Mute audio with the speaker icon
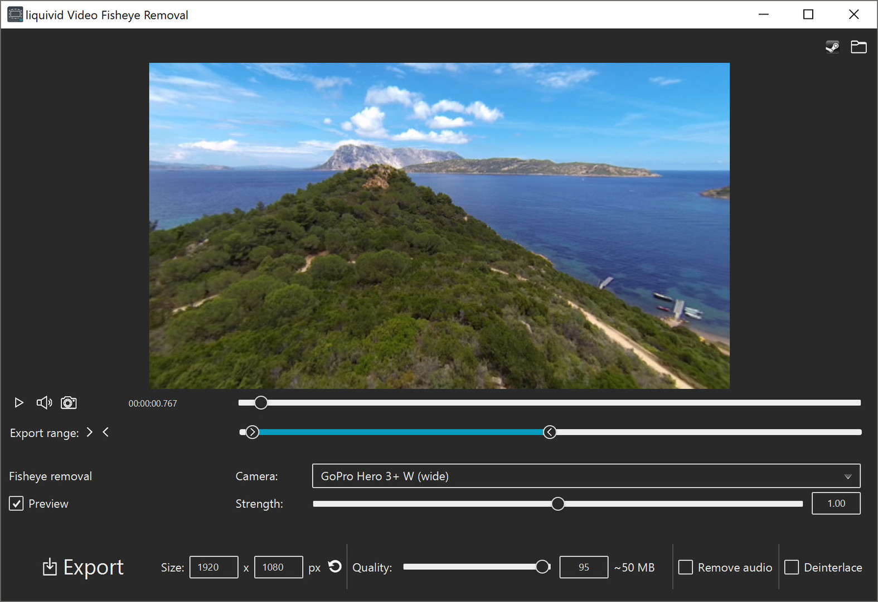This screenshot has height=602, width=878. pyautogui.click(x=44, y=402)
